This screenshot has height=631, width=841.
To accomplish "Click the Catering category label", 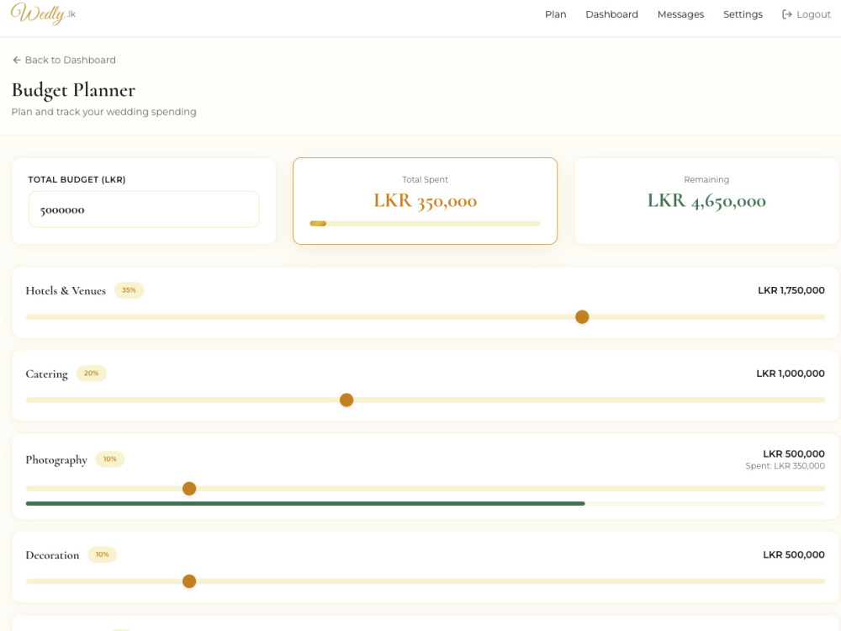I will tap(46, 374).
